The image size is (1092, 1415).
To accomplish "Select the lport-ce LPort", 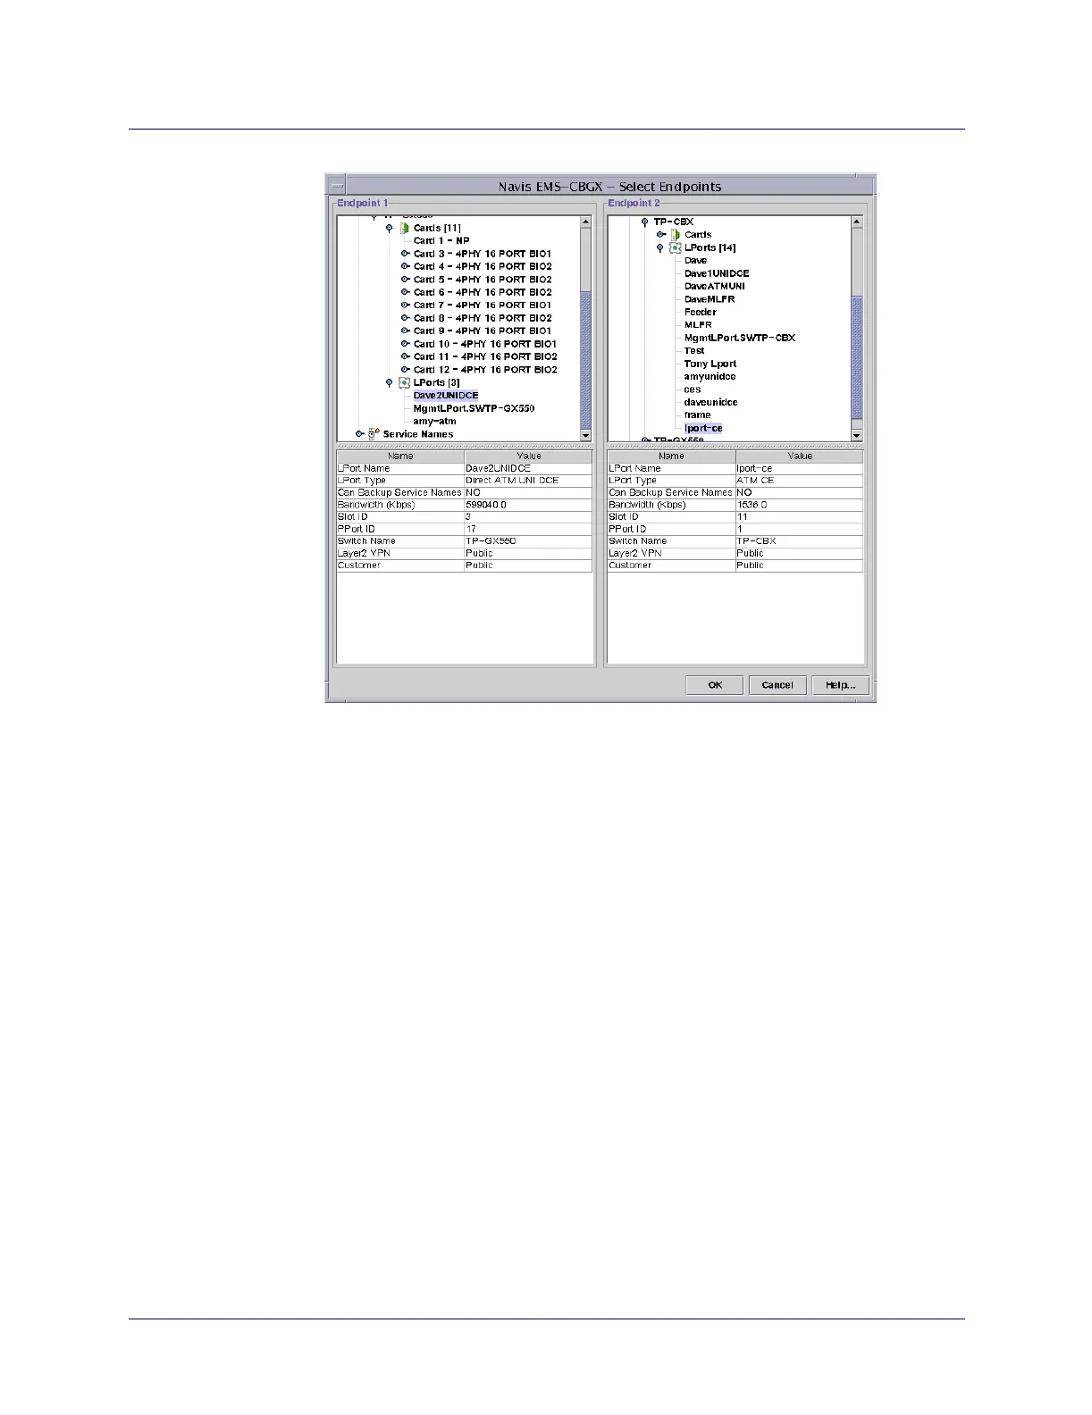I will click(x=703, y=428).
